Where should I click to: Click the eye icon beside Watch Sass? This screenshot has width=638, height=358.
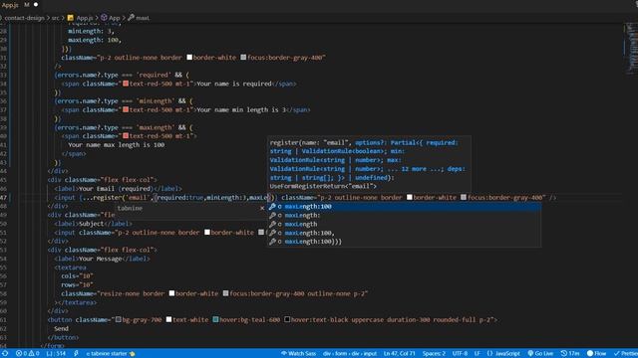tap(284, 354)
